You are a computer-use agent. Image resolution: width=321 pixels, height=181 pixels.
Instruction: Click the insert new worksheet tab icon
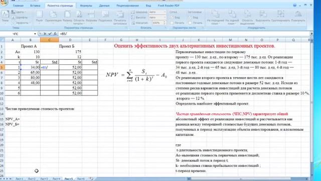[x=91, y=179]
